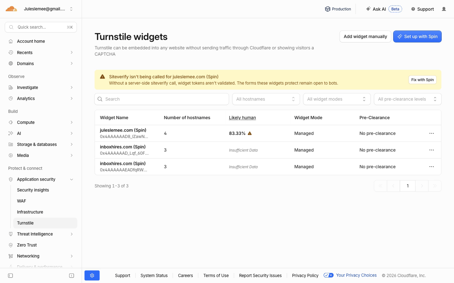Open actions menu for inboxhires.com 0x4AAAAAAEADfqRW widget

[432, 167]
